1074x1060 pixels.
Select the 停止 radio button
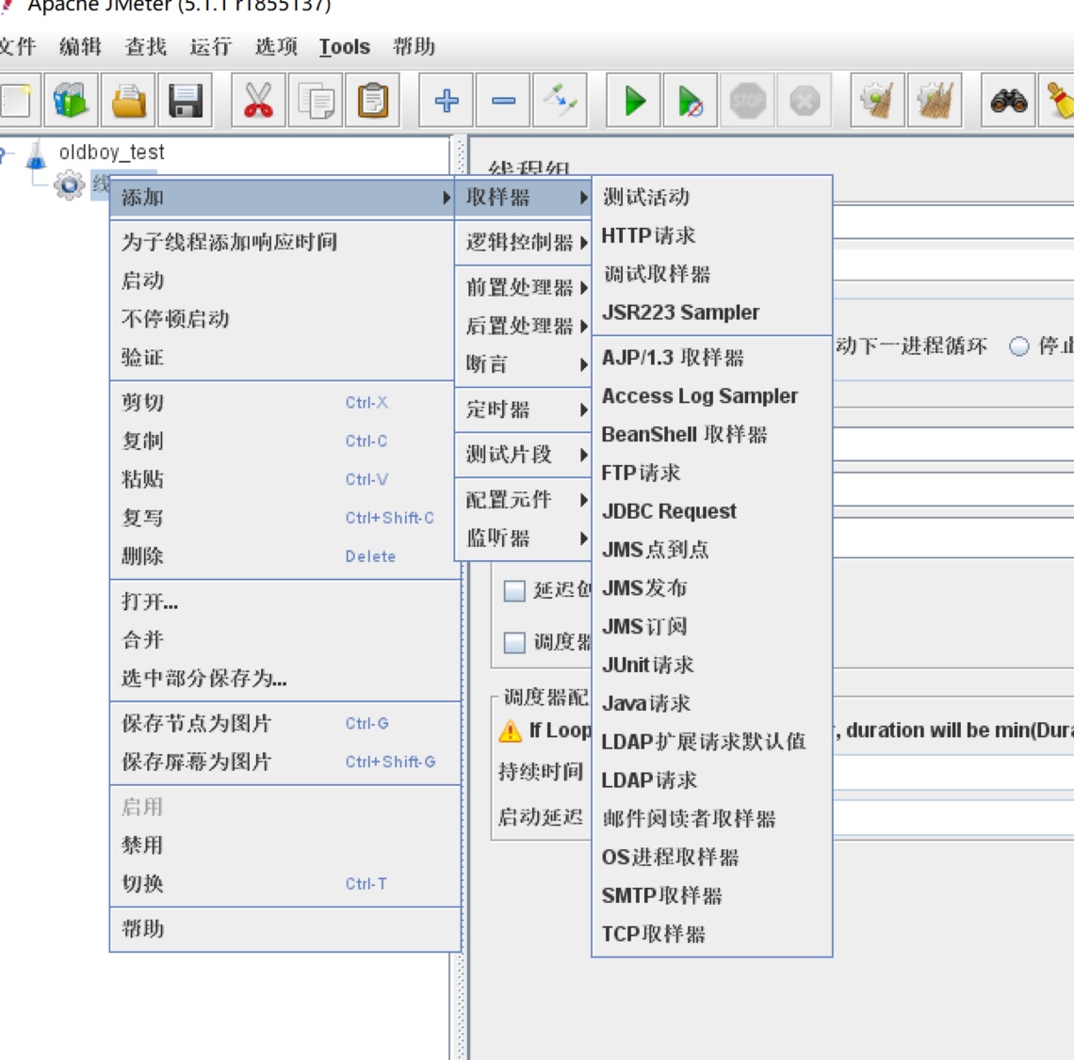(1018, 346)
